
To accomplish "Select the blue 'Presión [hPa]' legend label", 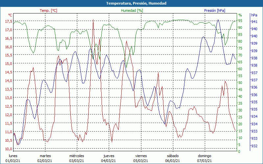I will click(215, 10).
